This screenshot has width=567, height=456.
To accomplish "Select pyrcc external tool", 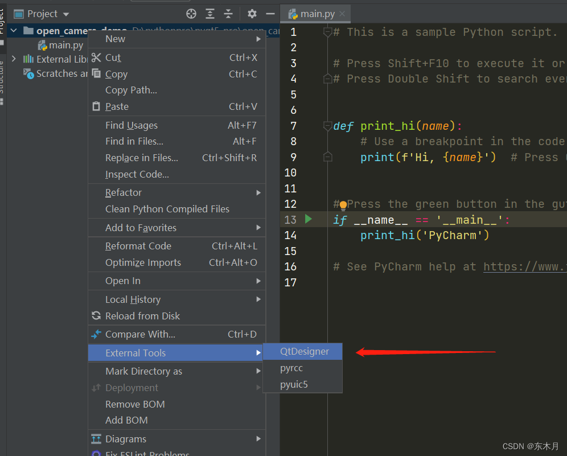I will click(x=303, y=368).
